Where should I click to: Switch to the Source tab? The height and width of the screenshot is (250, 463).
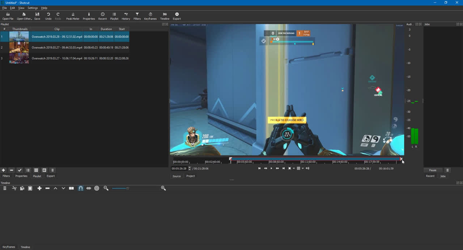[x=177, y=176]
